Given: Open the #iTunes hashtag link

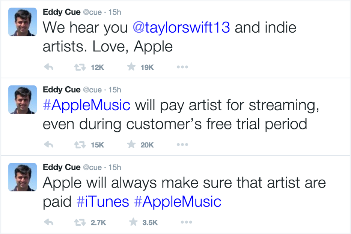Looking at the screenshot, I should coord(103,201).
